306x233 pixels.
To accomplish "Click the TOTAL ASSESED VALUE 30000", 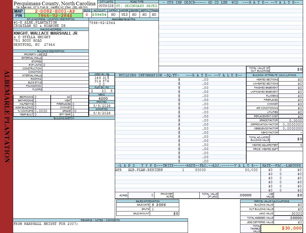I will [x=296, y=218].
